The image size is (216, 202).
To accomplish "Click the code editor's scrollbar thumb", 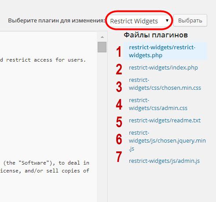I will [102, 47].
